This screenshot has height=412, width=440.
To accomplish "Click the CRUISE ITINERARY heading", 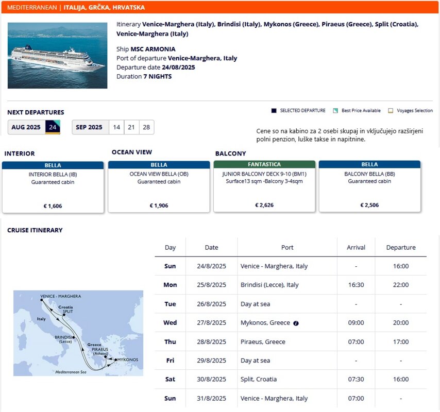I will 35,230.
